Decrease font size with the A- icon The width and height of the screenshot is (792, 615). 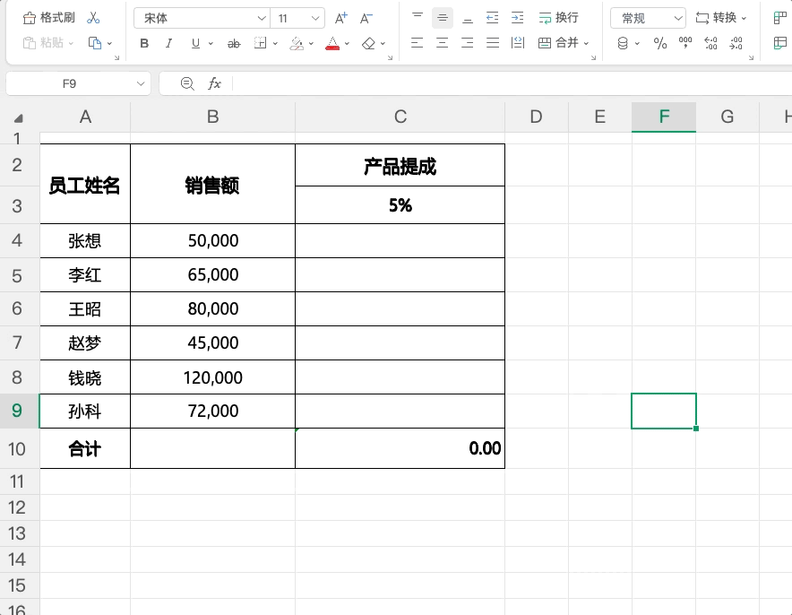[366, 18]
